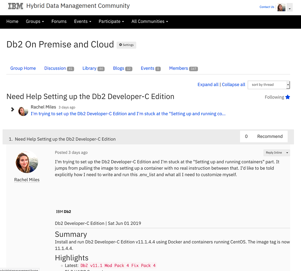Screen dimensions: 301x271
Task: Expand the Rachel Miles thread chevron
Action: [x=13, y=109]
